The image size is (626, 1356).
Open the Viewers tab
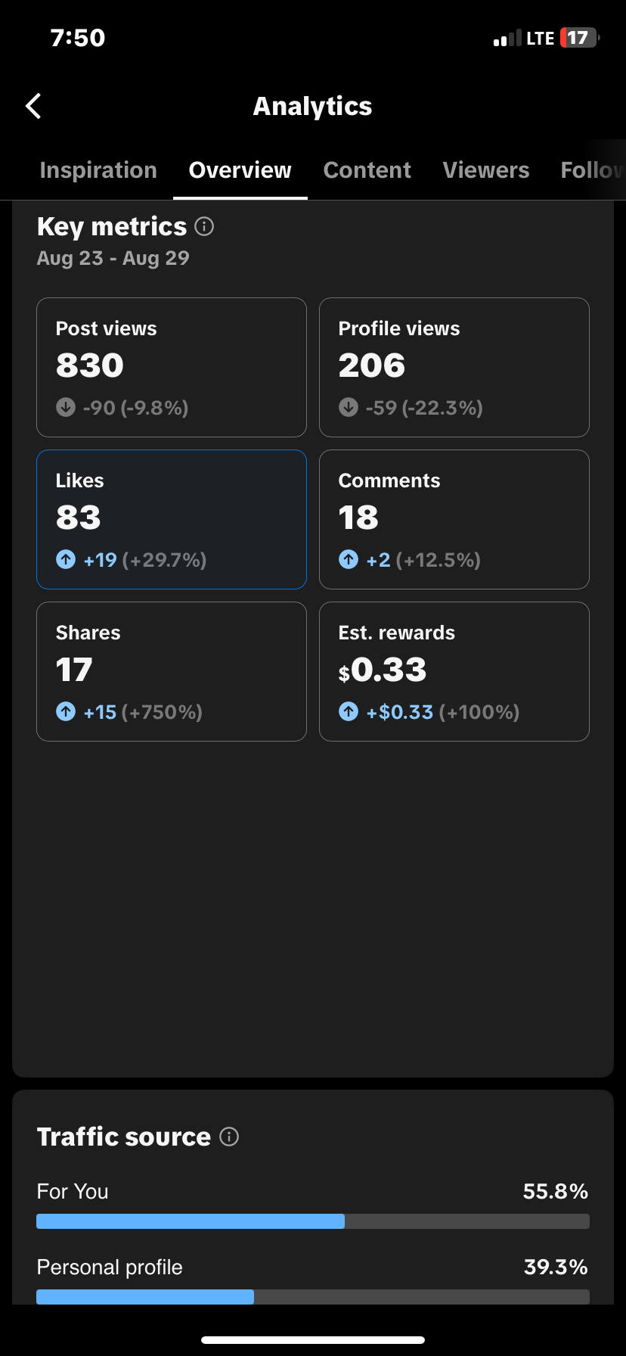pyautogui.click(x=486, y=170)
